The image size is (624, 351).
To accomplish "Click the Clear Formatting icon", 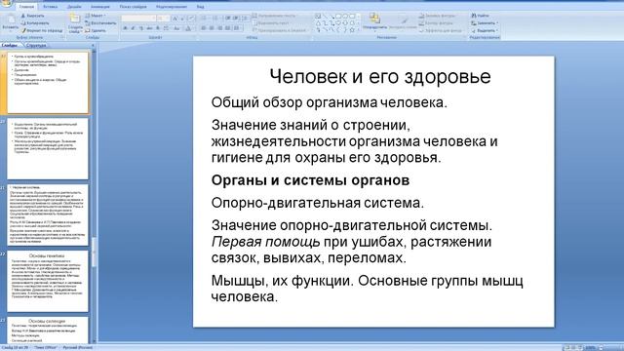I will pyautogui.click(x=191, y=19).
